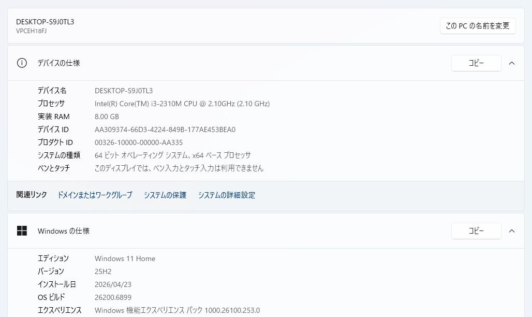Click the 'この PC の名前を変更' button
Screen dimensions: 532x317
coord(478,26)
